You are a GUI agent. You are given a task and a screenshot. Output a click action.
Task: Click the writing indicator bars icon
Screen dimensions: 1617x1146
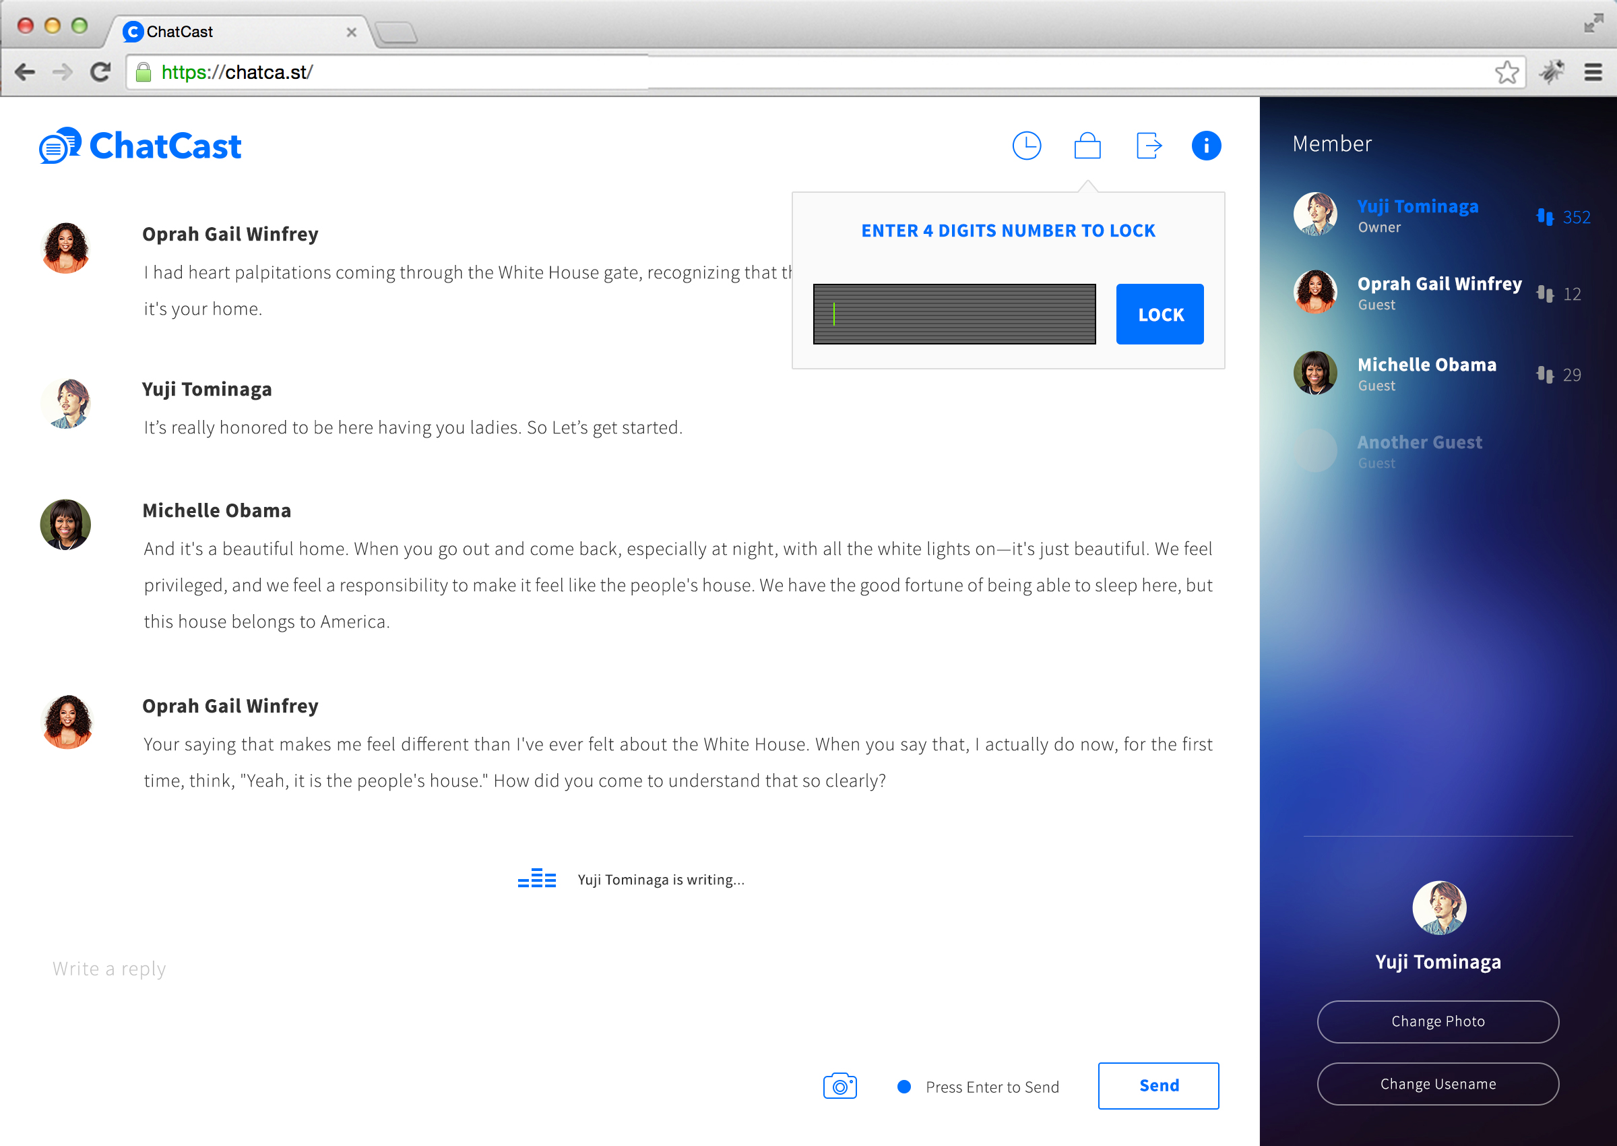pyautogui.click(x=537, y=878)
